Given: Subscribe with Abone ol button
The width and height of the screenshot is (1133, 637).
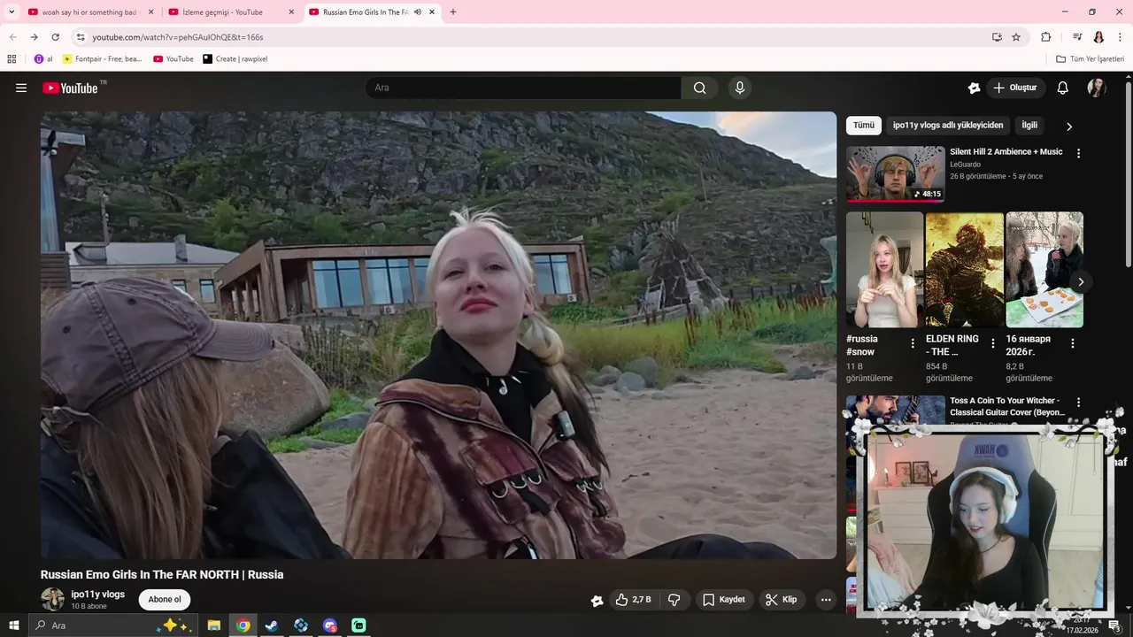Looking at the screenshot, I should [165, 600].
